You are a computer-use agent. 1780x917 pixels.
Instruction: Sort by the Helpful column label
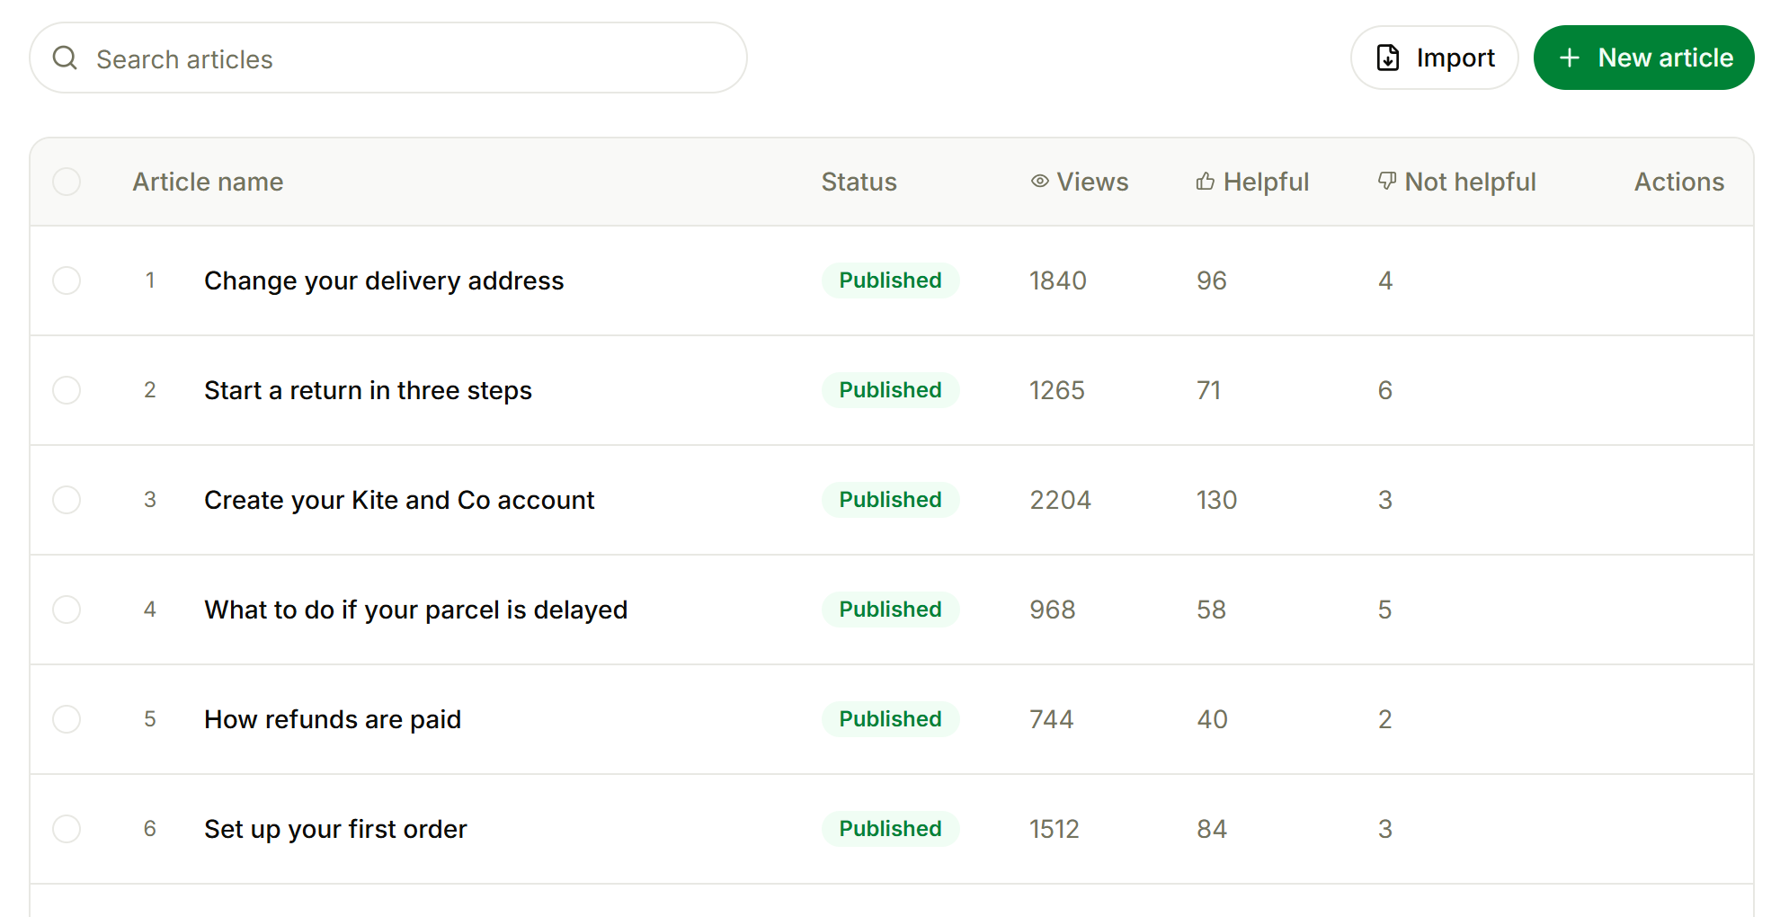(x=1266, y=182)
